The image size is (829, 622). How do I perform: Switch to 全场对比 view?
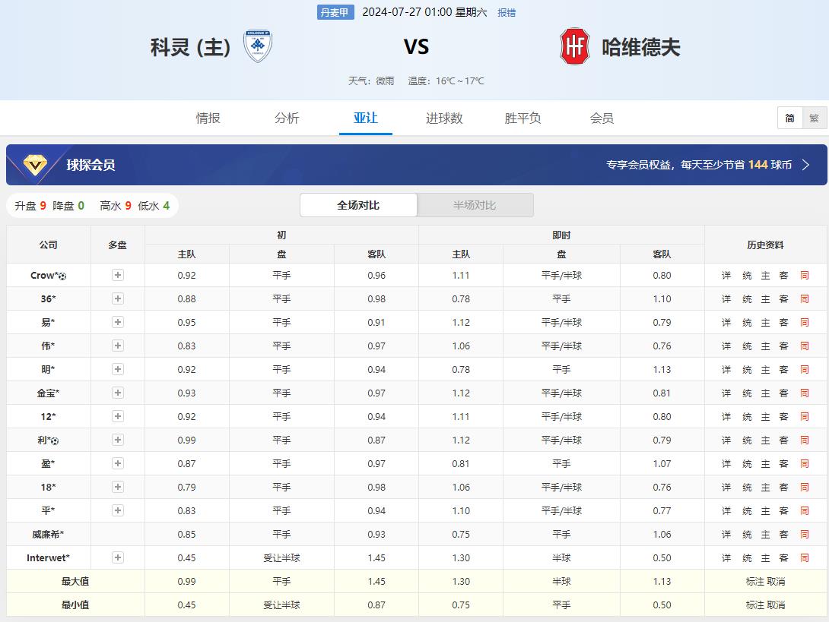pos(358,205)
